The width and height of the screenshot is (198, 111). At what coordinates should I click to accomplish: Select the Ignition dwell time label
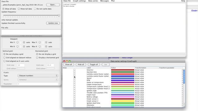tap(93, 103)
